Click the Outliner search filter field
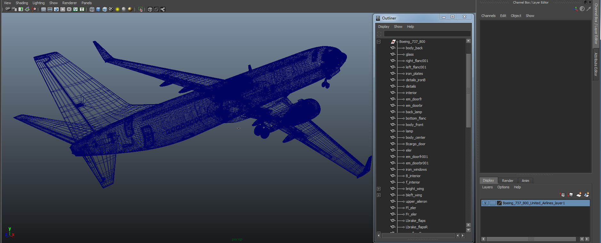Viewport: 601px width, 243px height. pos(427,34)
